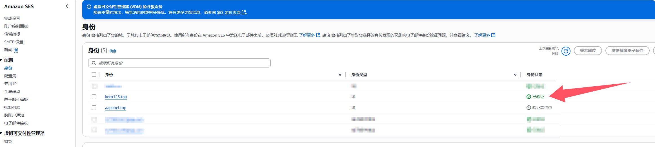Open 信誉指标 in sidebar
Screen dimensions: 655x147
coord(12,34)
